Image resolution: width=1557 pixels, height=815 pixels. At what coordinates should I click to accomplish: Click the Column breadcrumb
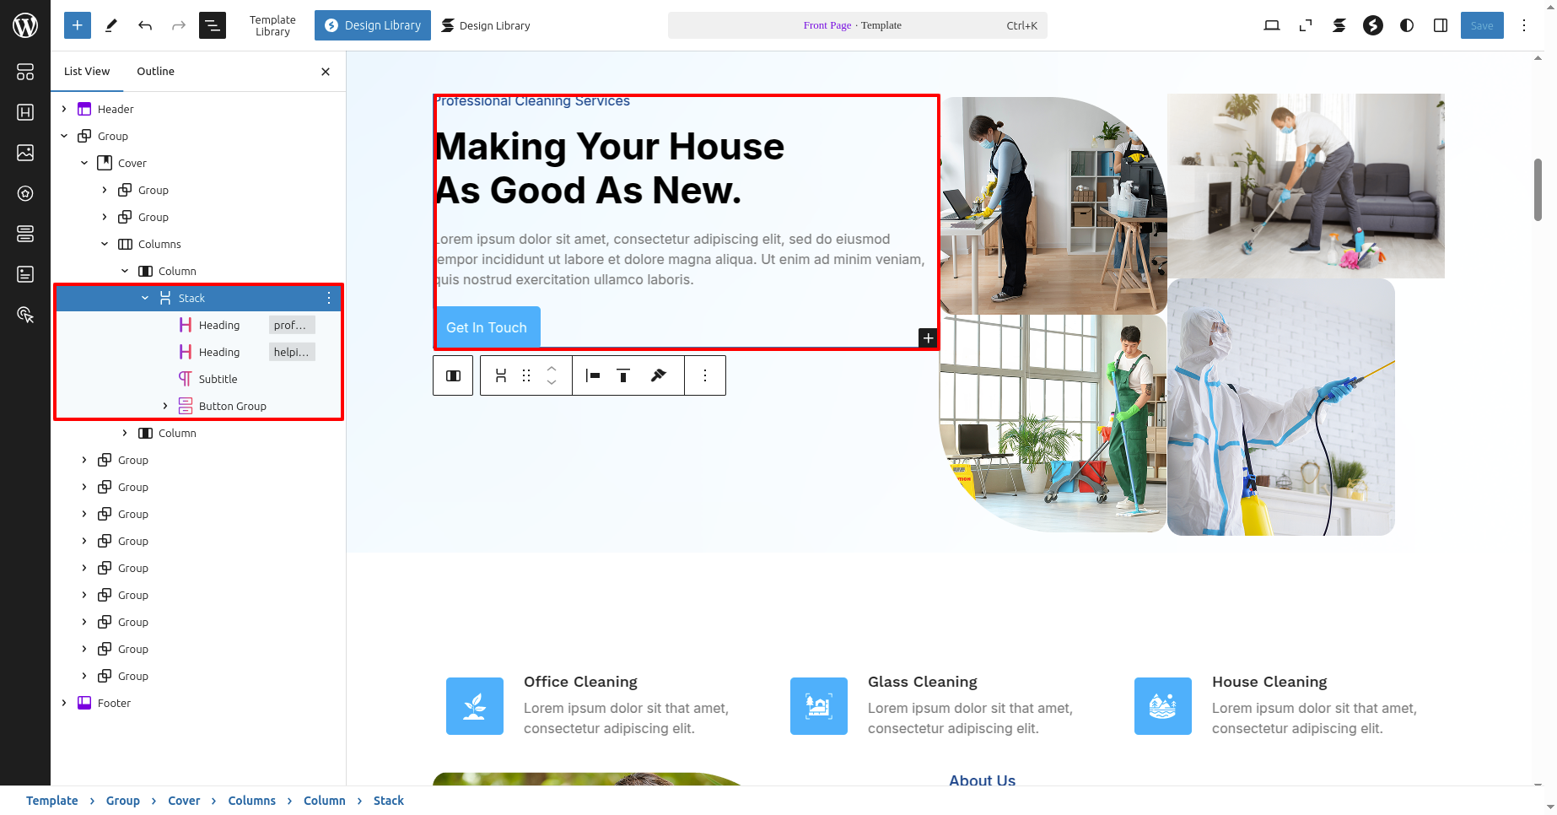coord(325,801)
